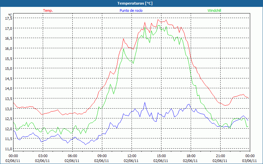This screenshot has height=164, width=263.
Task: Click the 03/06/11 date label
Action: pyautogui.click(x=249, y=161)
